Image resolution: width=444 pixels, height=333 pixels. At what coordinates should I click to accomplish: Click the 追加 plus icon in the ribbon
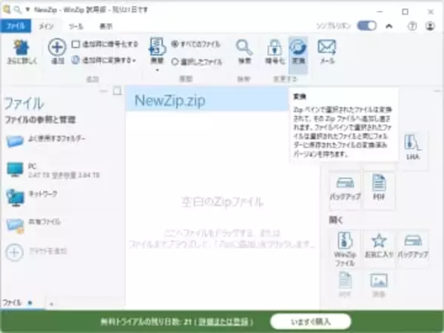coord(57,47)
